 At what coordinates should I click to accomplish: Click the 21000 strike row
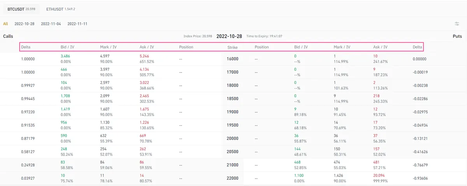click(x=233, y=165)
